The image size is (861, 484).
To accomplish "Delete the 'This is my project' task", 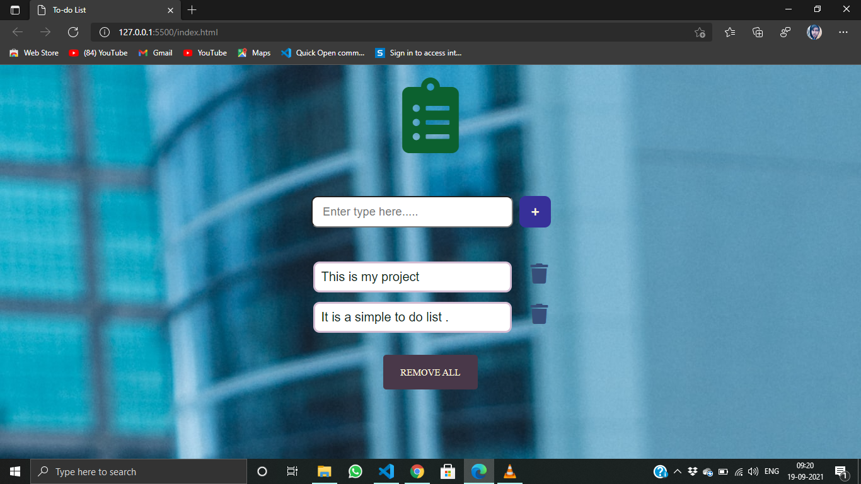I will pos(539,274).
